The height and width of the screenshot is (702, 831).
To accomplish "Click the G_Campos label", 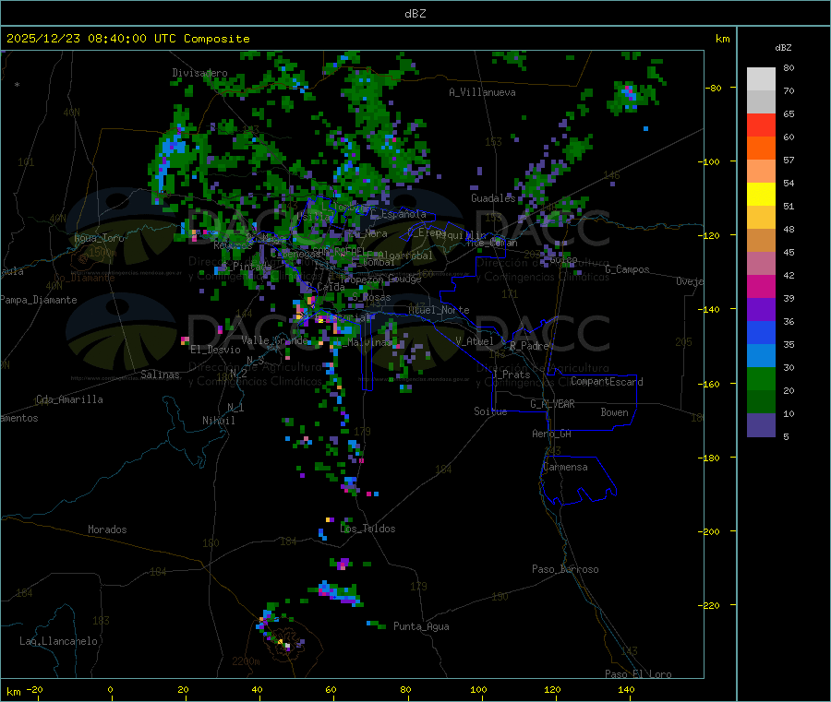I will point(628,269).
